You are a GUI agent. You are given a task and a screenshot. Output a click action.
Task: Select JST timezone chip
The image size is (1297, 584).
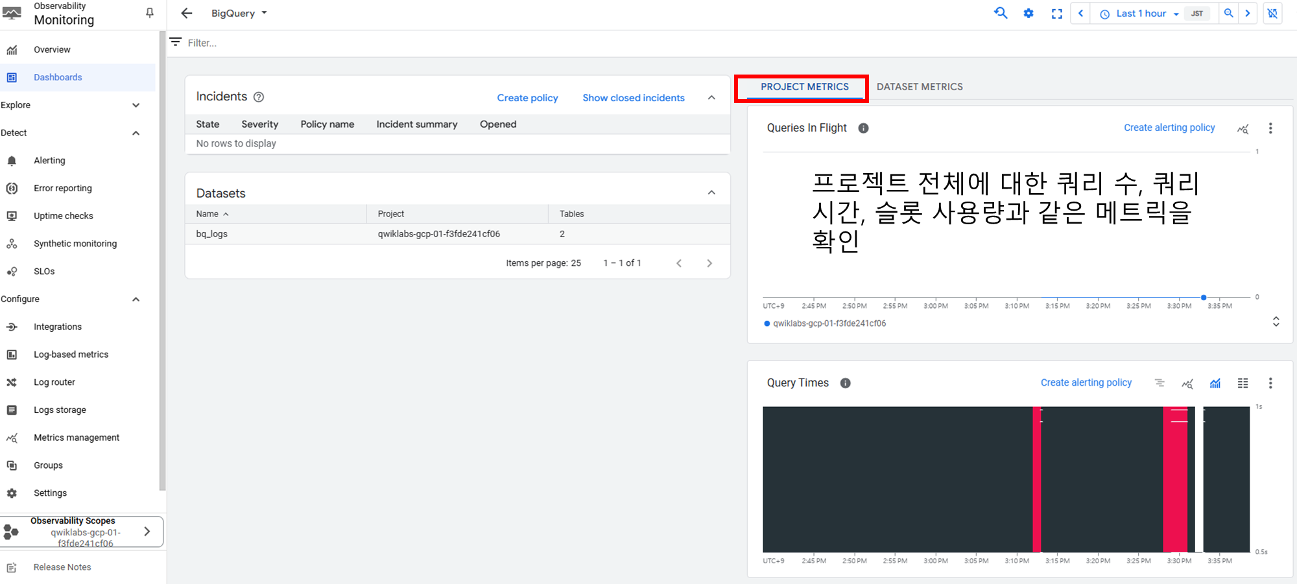coord(1197,14)
